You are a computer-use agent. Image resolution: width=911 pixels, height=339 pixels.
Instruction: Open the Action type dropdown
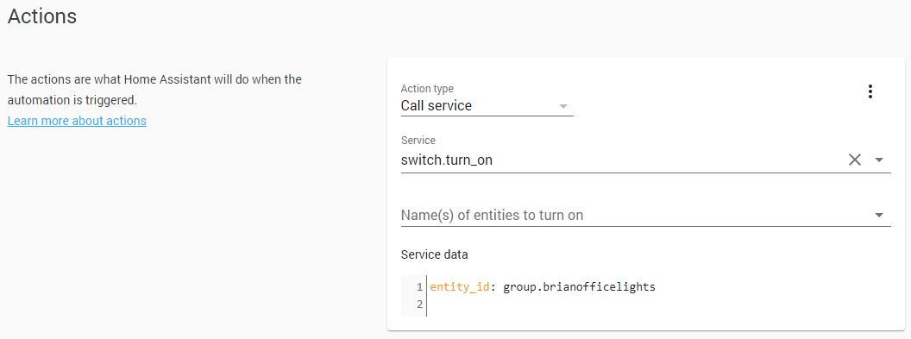click(487, 105)
